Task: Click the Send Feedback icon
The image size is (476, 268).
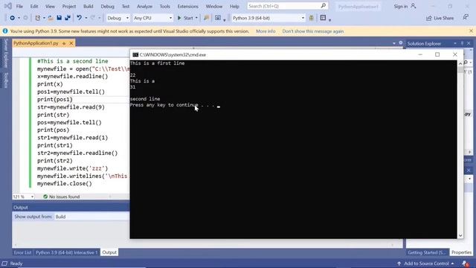Action: click(x=466, y=18)
